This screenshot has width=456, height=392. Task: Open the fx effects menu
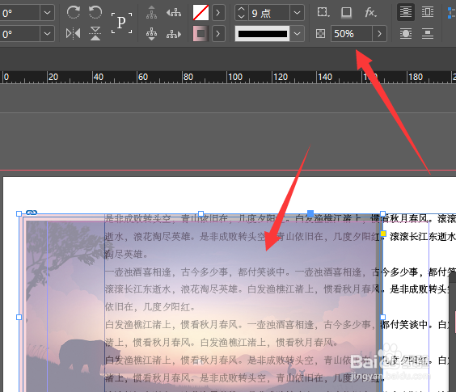tap(370, 12)
